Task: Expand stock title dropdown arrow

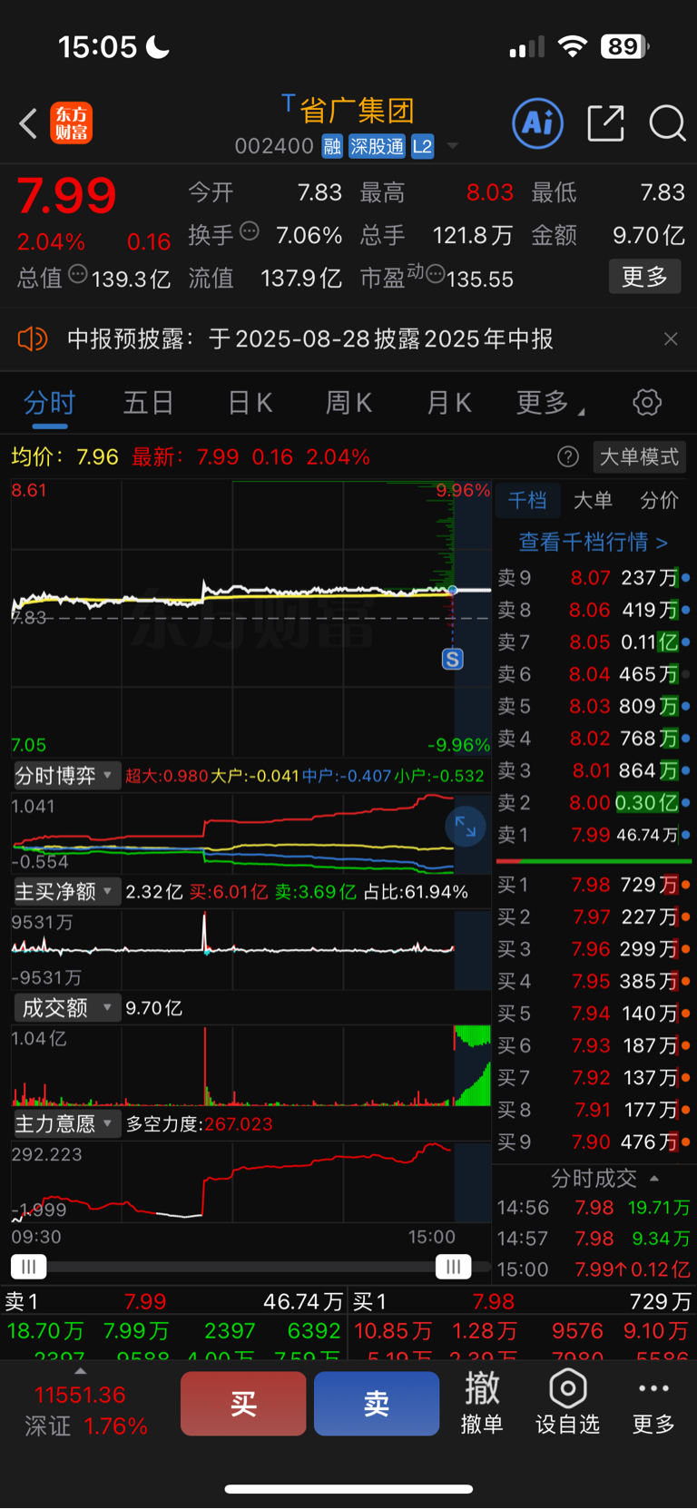Action: pos(452,146)
